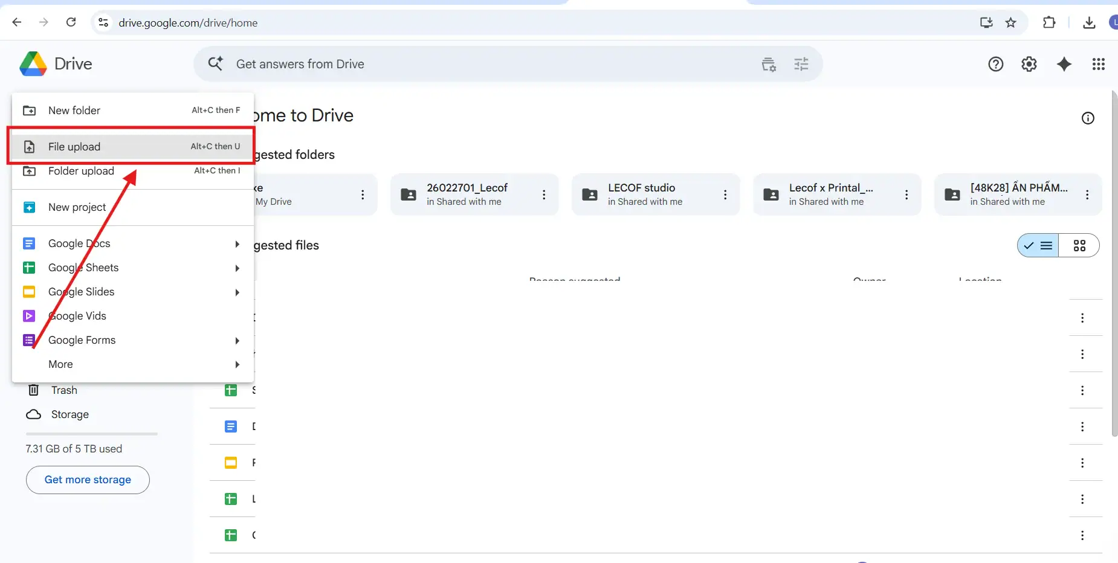Open more actions for [48K28] ẤN PHẨM folder
The height and width of the screenshot is (563, 1118).
point(1087,195)
